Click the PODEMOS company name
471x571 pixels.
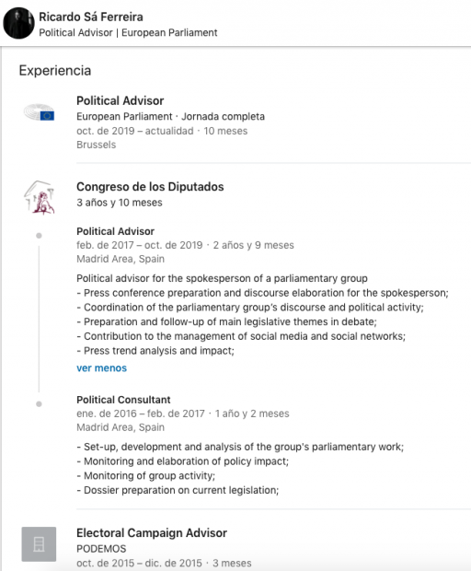click(x=101, y=549)
